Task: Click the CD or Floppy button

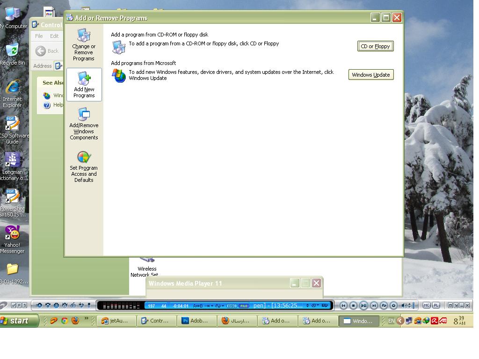Action: pos(376,46)
